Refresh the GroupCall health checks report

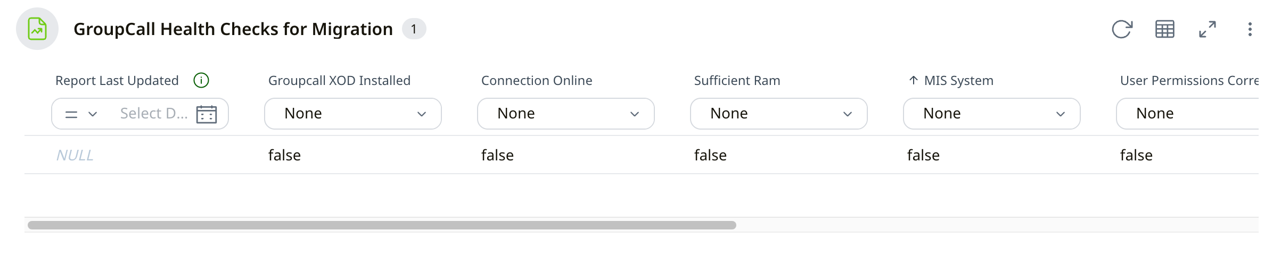(x=1122, y=29)
